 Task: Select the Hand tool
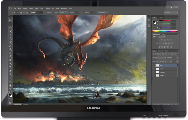coord(10,85)
